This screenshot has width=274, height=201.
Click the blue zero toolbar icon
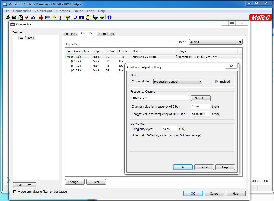[x=75, y=17]
